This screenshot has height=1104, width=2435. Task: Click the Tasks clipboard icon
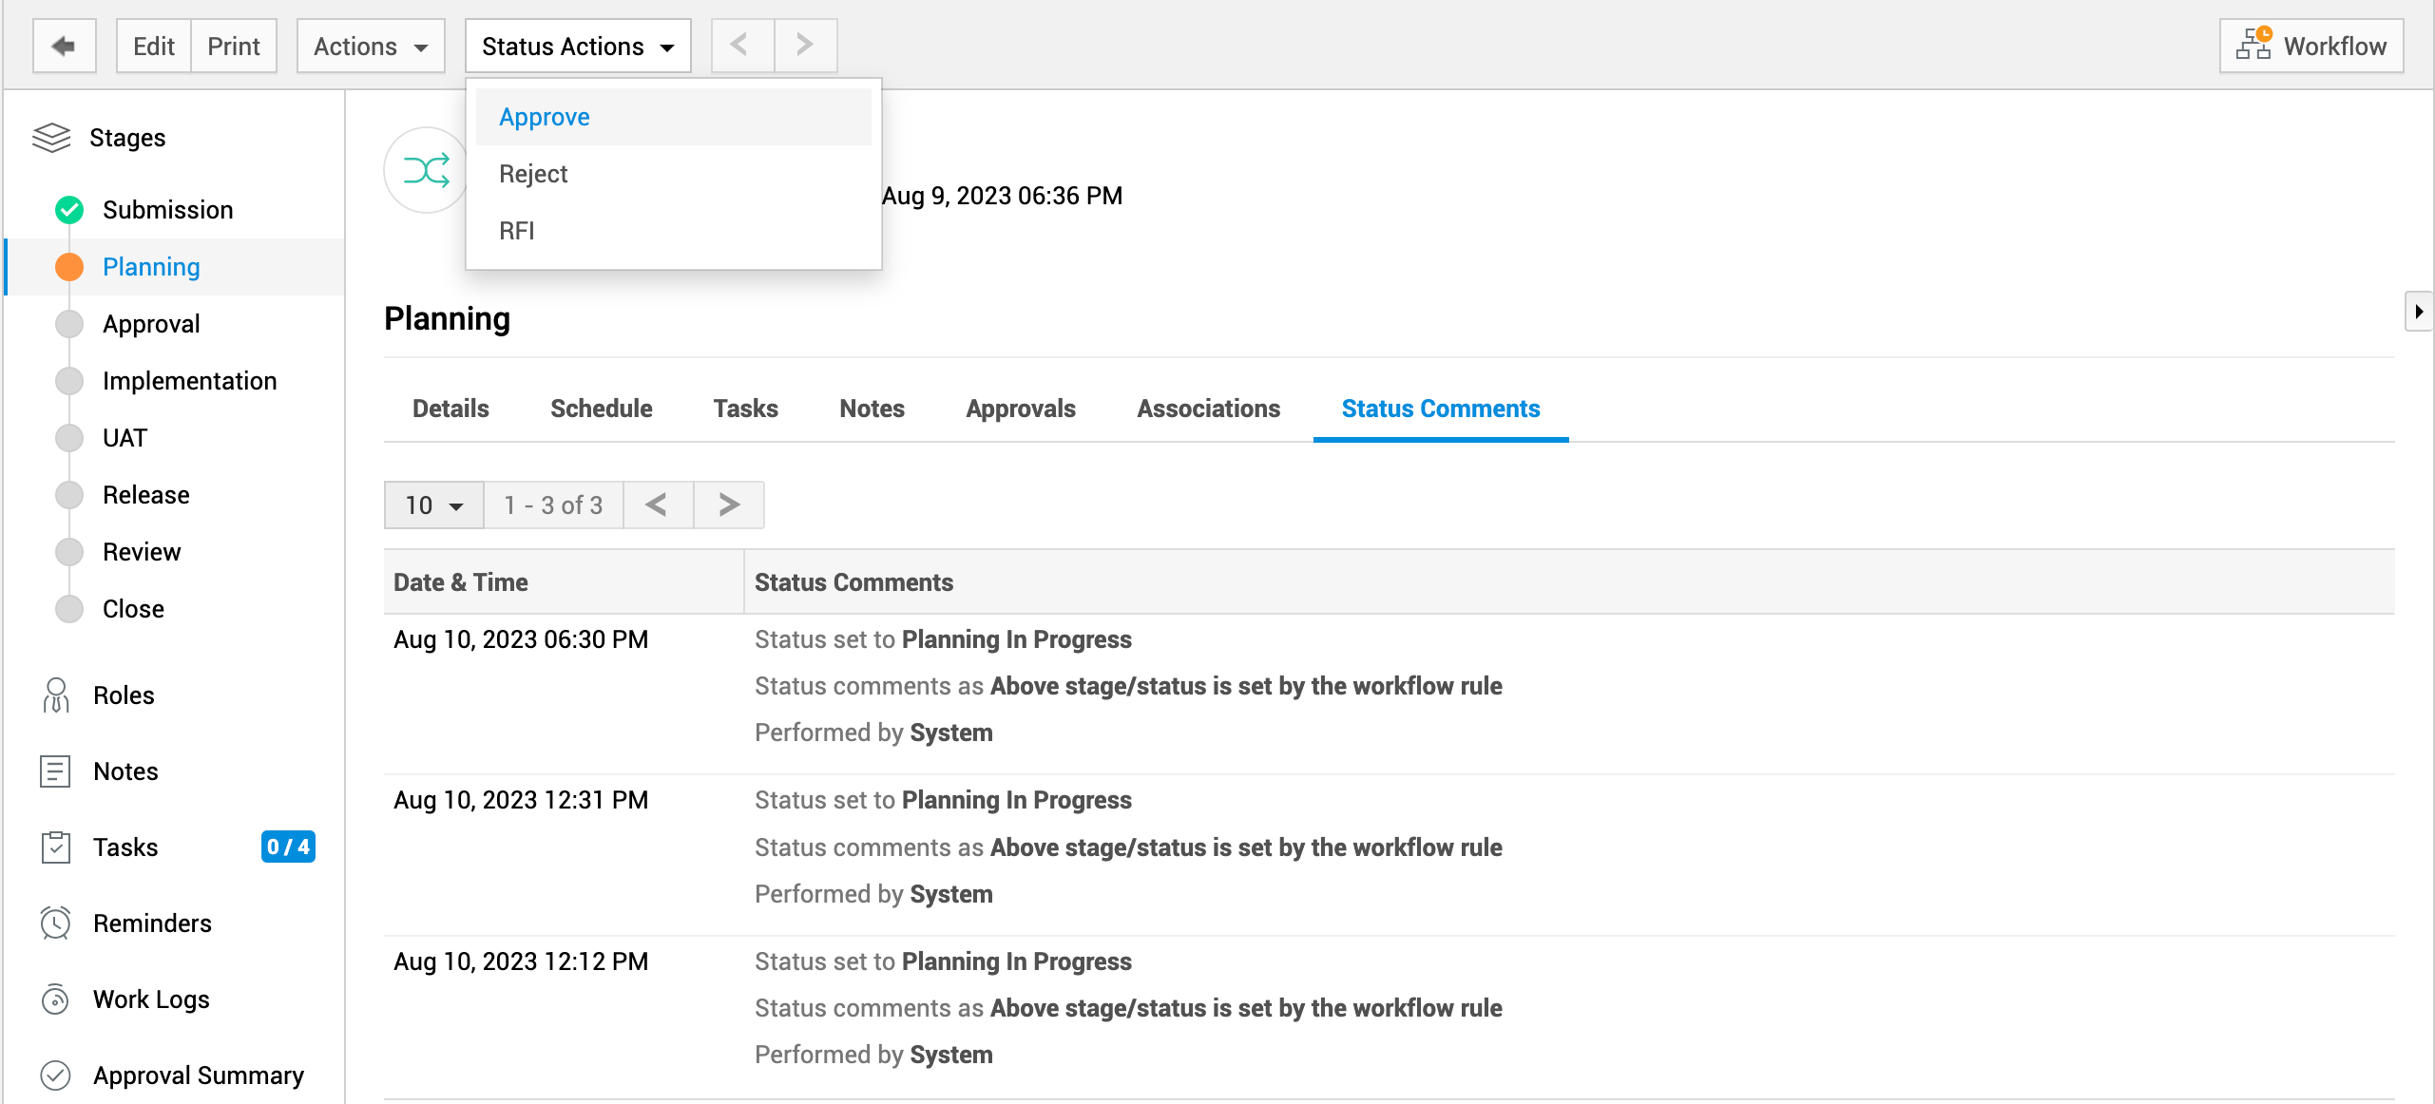coord(56,847)
